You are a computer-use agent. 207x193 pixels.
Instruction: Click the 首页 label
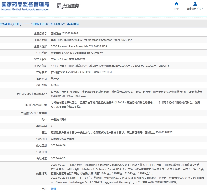176,9
